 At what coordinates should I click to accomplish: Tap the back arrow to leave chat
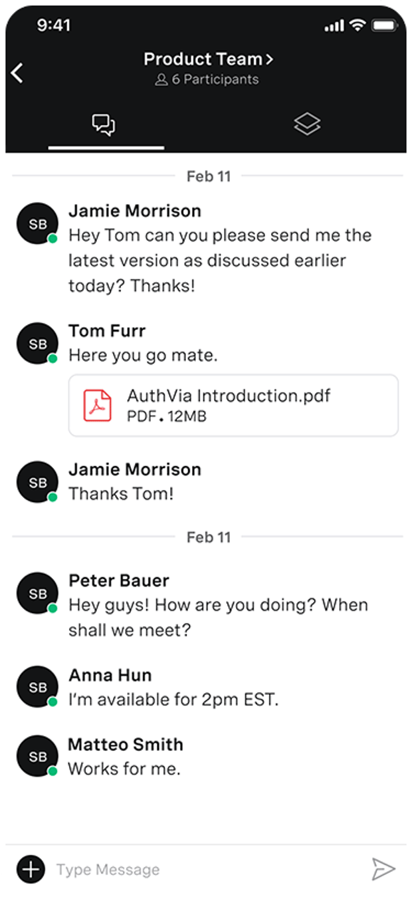click(x=18, y=72)
